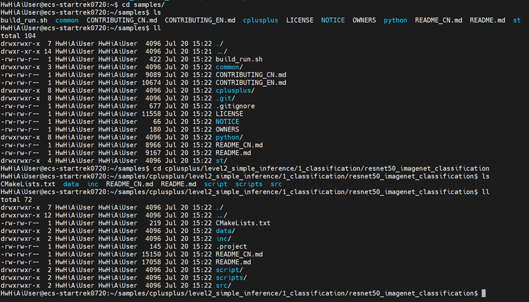The width and height of the screenshot is (529, 302).
Task: Select the st/ directory in ll listing
Action: pyautogui.click(x=222, y=160)
